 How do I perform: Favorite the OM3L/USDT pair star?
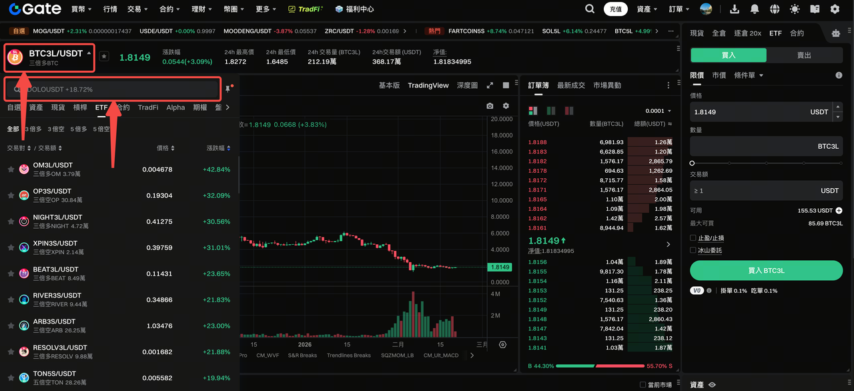click(x=11, y=169)
